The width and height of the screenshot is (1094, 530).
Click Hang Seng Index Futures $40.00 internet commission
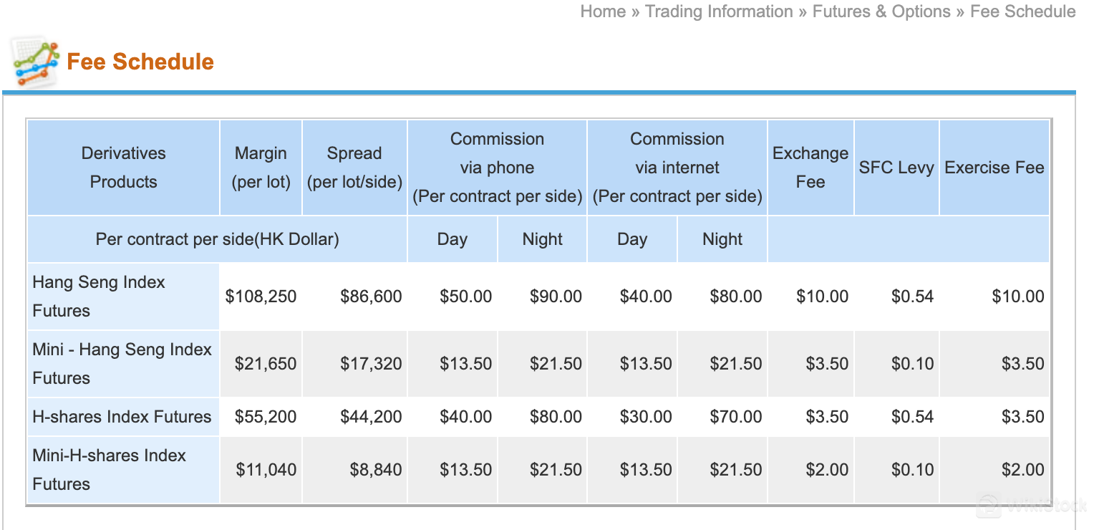(646, 297)
